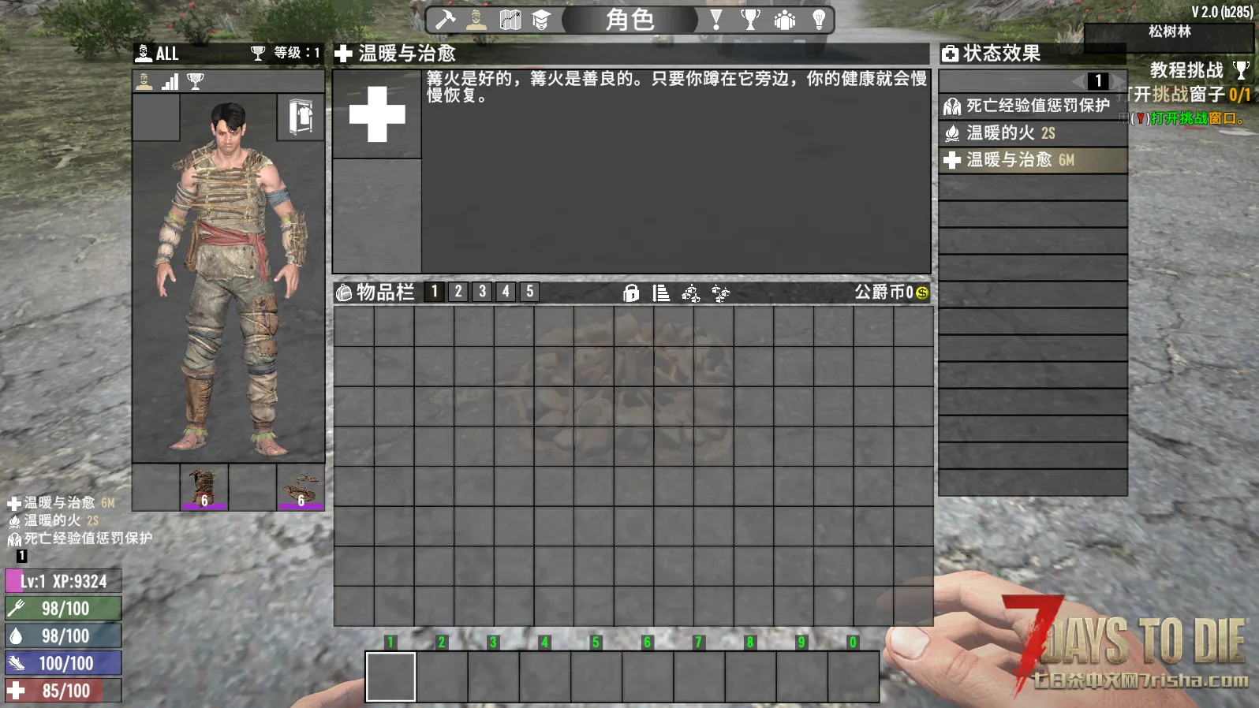Click the backpack icon beside 物品栏

344,293
